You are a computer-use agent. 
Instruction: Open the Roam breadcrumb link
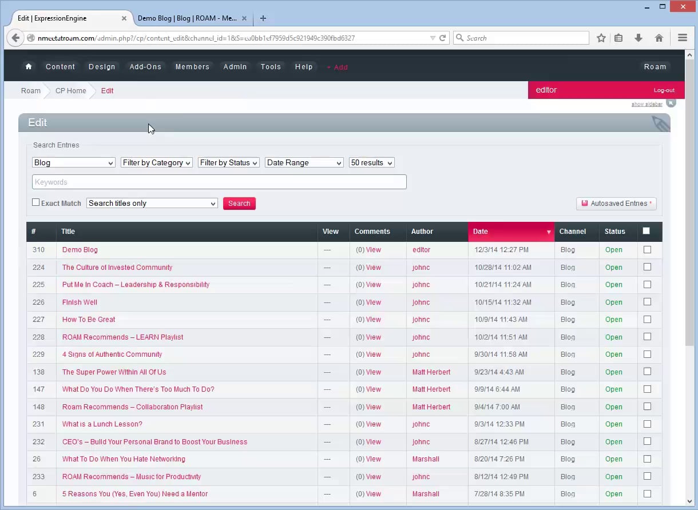click(x=31, y=91)
